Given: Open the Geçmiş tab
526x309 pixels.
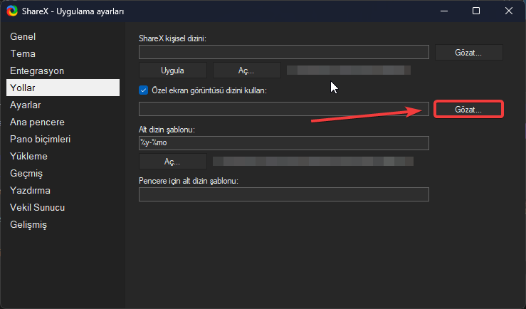Looking at the screenshot, I should point(63,174).
